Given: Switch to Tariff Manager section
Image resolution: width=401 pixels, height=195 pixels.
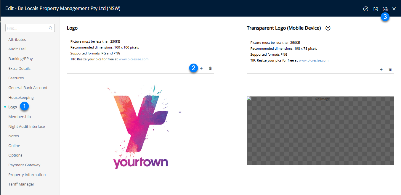Looking at the screenshot, I should pyautogui.click(x=21, y=184).
